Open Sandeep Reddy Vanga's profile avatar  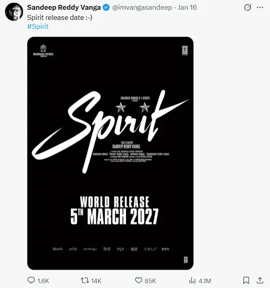(x=14, y=12)
